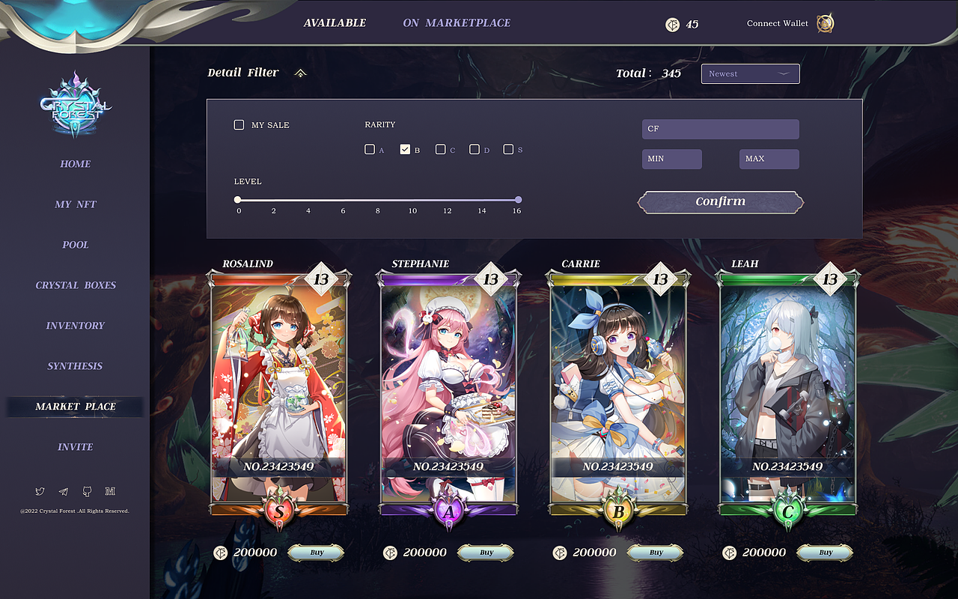The image size is (958, 599).
Task: Click the MIN price input field
Action: pos(671,159)
